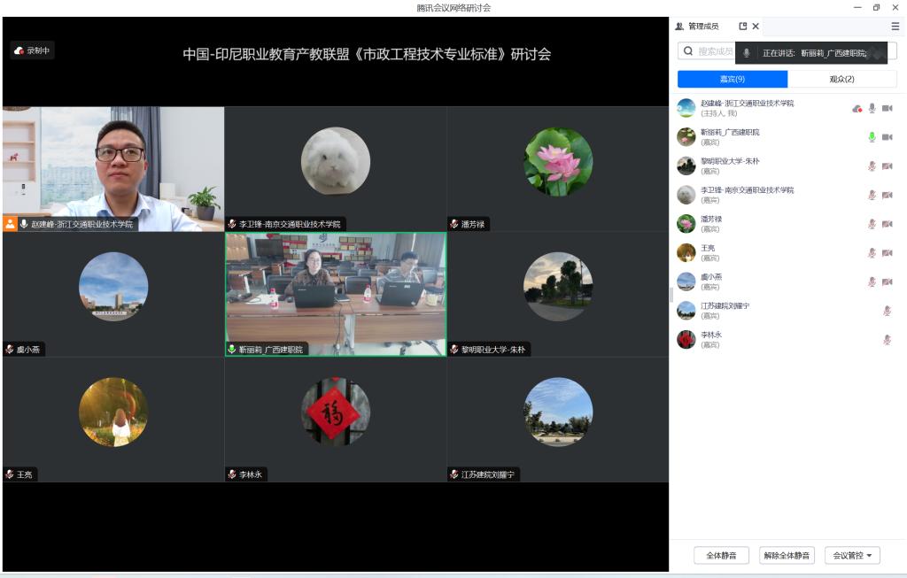
Task: Click the cloud recording icon for 赵建峰
Action: (x=857, y=109)
